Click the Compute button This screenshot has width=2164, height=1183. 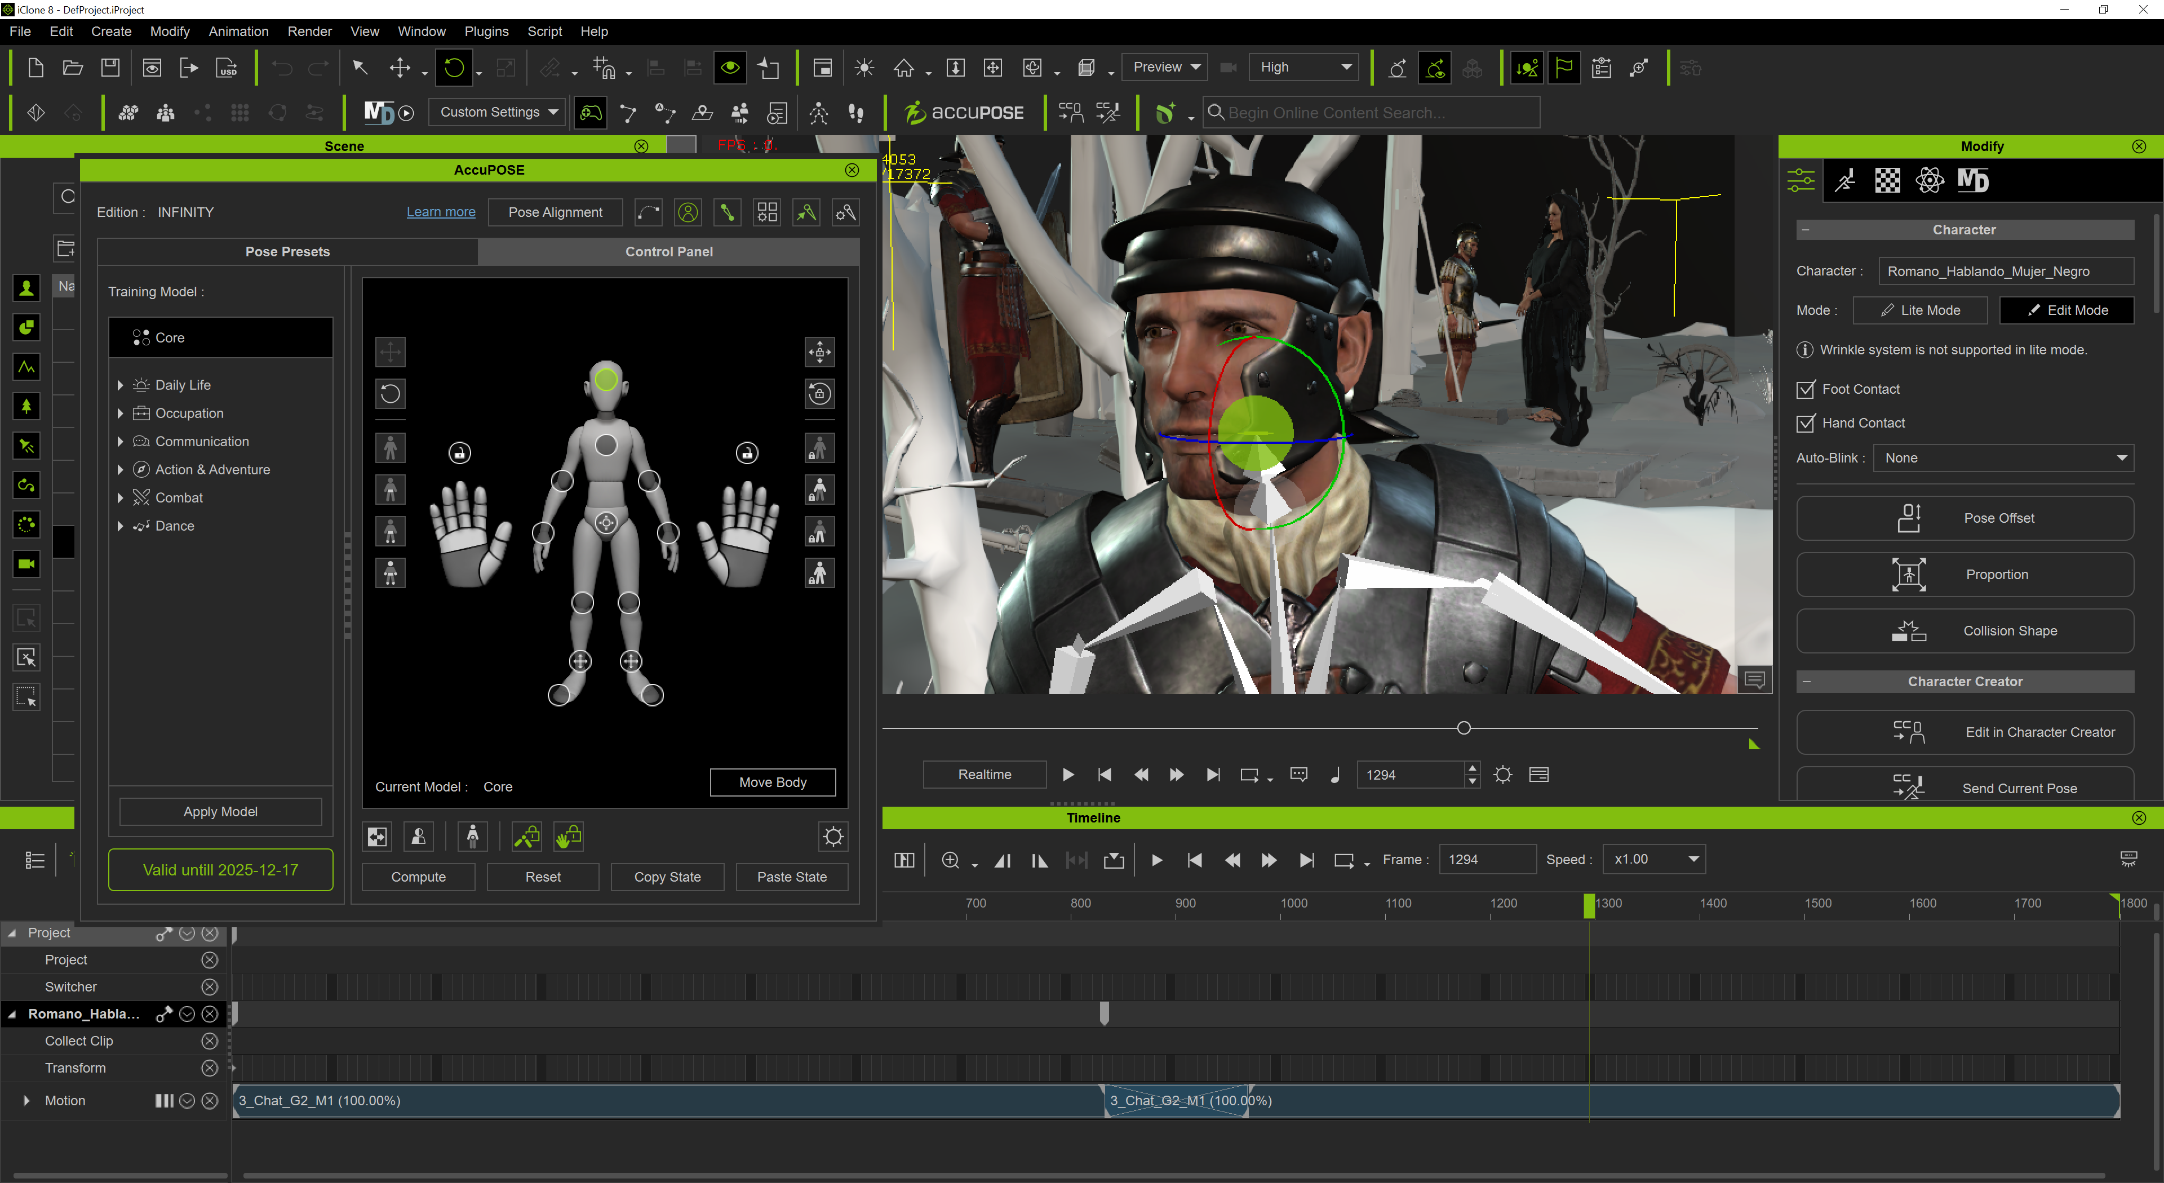(x=418, y=877)
